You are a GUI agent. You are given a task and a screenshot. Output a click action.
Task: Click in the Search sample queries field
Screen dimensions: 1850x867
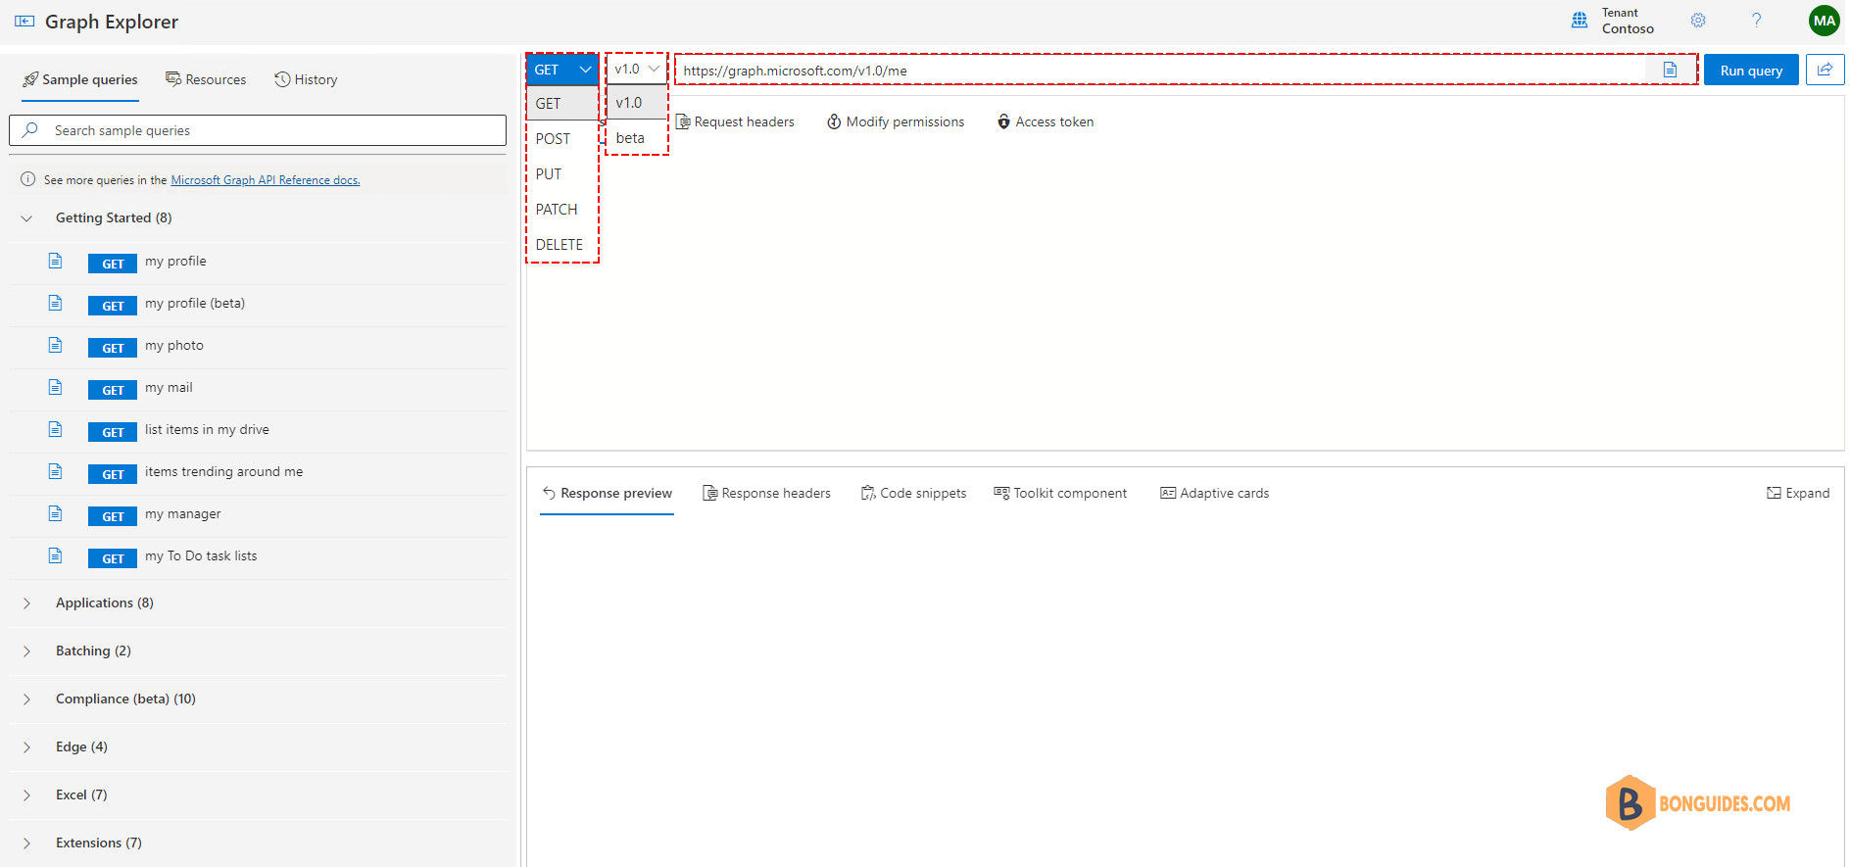(x=258, y=130)
